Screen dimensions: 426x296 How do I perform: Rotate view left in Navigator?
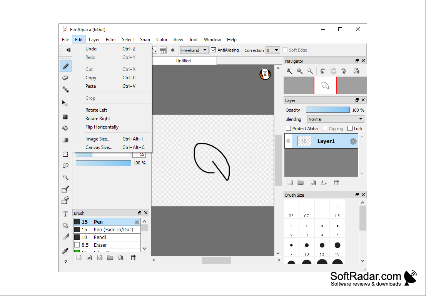pos(322,71)
